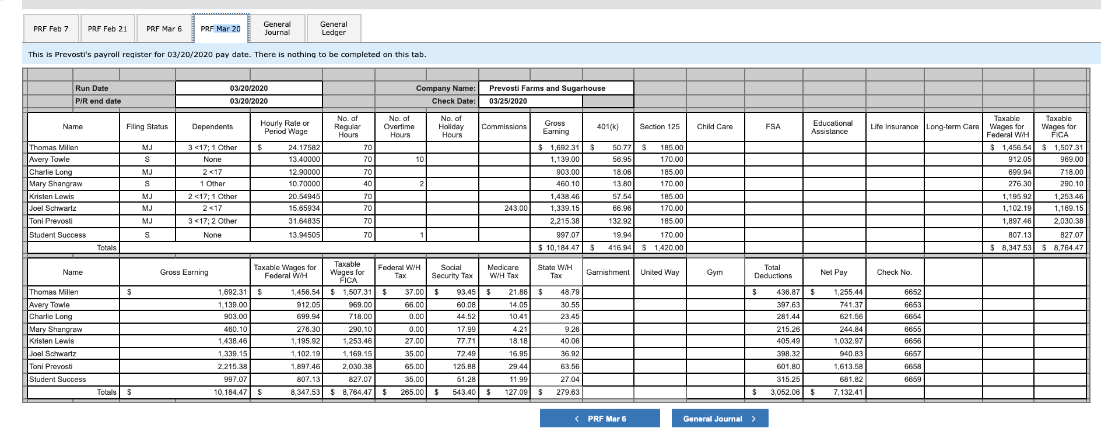Select Toni Prevosti's net pay 1,613.58

coord(833,366)
